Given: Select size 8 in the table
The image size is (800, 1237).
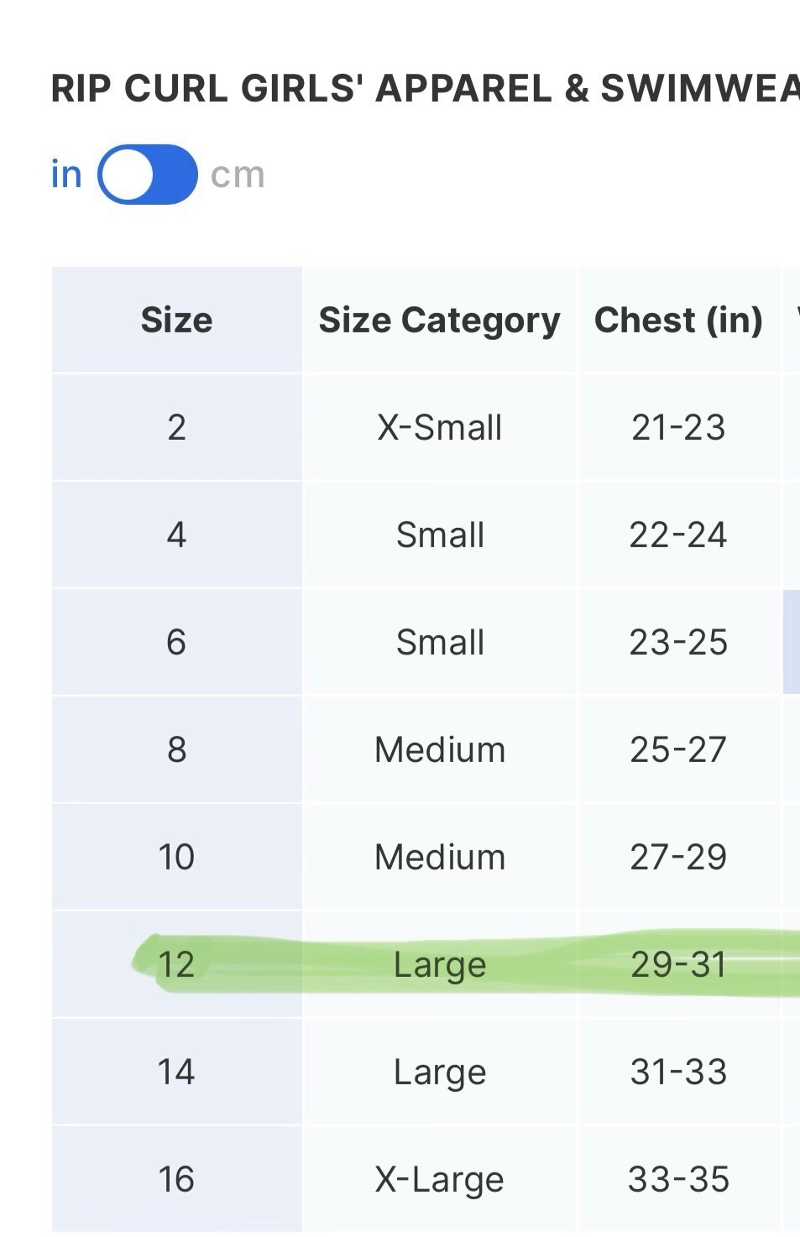Looking at the screenshot, I should (x=176, y=749).
